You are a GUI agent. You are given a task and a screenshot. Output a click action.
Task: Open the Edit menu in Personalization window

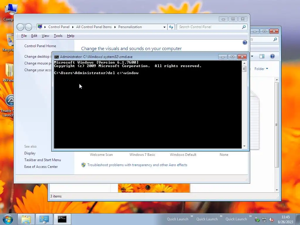pyautogui.click(x=34, y=36)
